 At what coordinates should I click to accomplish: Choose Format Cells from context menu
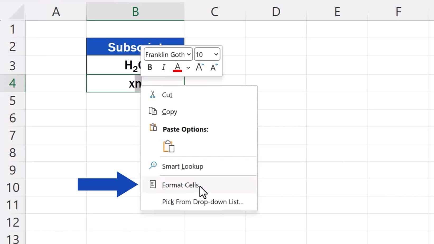coord(181,185)
